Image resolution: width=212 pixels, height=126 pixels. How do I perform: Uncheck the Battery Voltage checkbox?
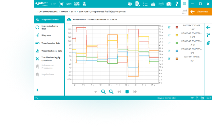[x=169, y=27]
